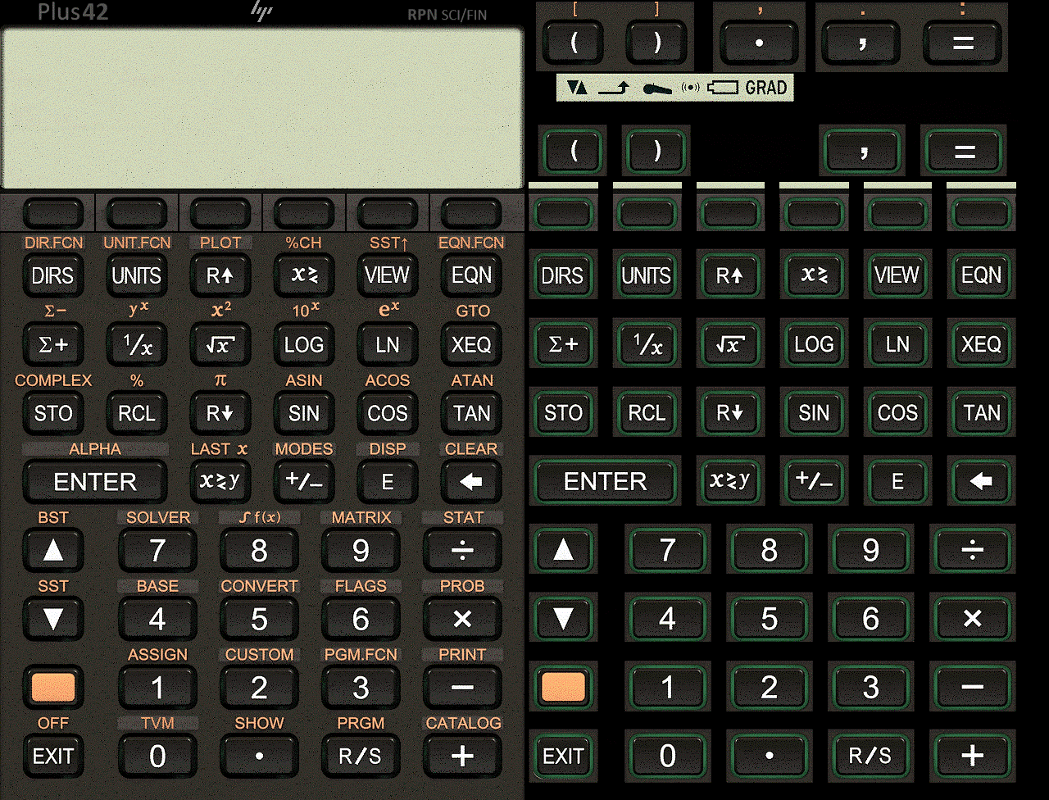Click the COS key under the ACOS label

click(388, 413)
